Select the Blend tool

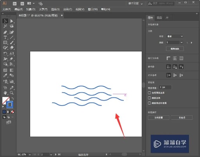pyautogui.click(x=12, y=75)
